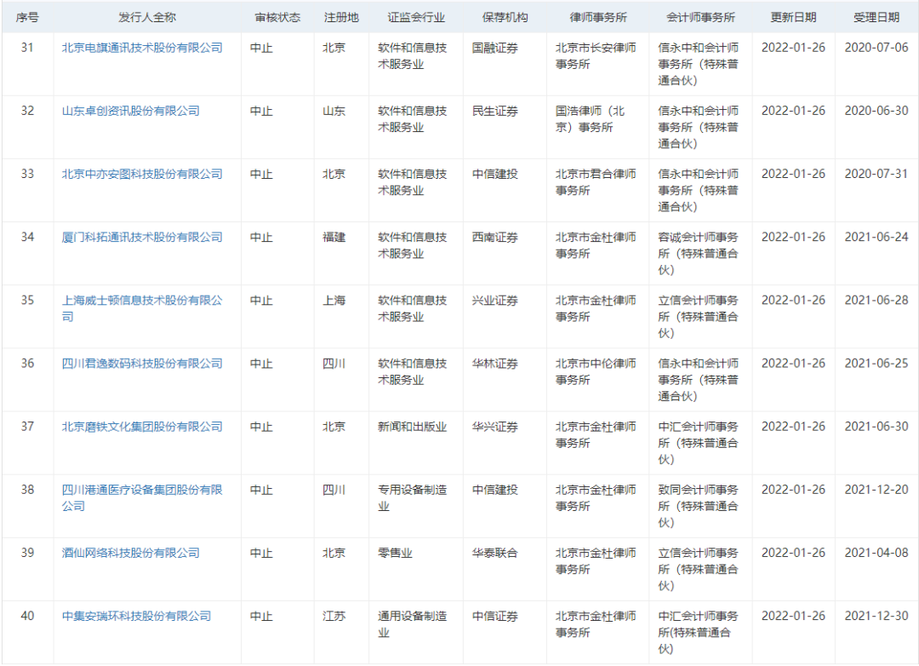The width and height of the screenshot is (919, 666).
Task: Click law firm 北京市中伦律师事务所
Action: (x=596, y=371)
